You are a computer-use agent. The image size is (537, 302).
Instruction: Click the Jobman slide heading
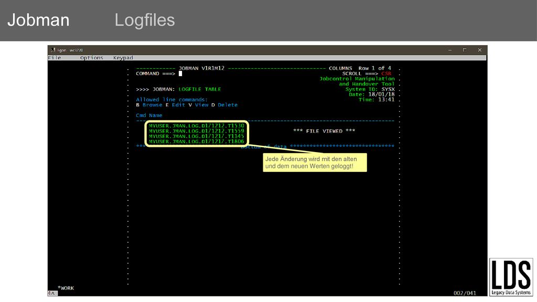[38, 20]
